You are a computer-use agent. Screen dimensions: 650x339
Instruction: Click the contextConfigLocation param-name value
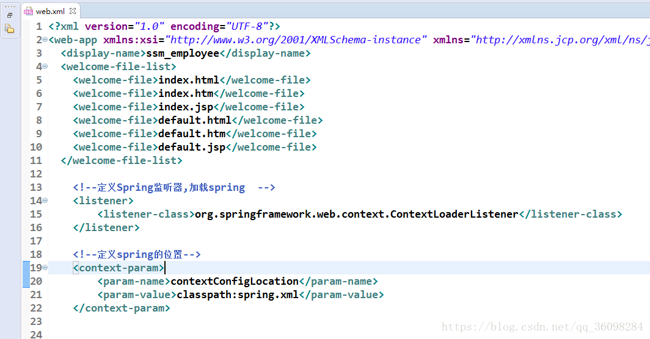[x=235, y=282]
